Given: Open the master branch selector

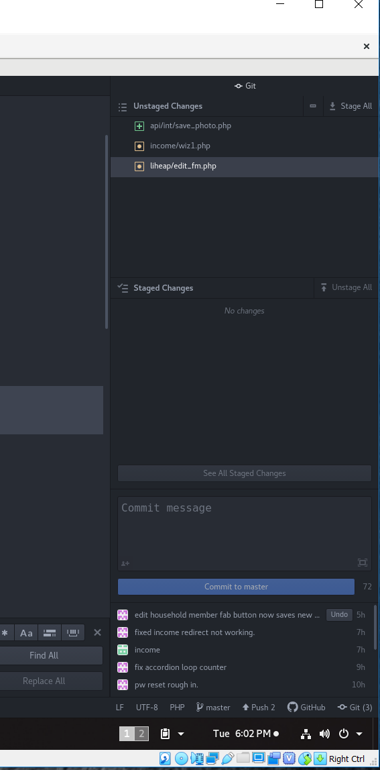Looking at the screenshot, I should coord(213,707).
